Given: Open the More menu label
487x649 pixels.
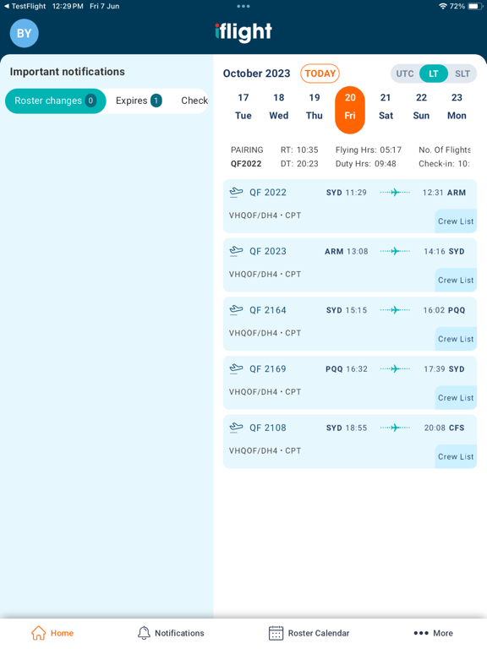Looking at the screenshot, I should [443, 633].
